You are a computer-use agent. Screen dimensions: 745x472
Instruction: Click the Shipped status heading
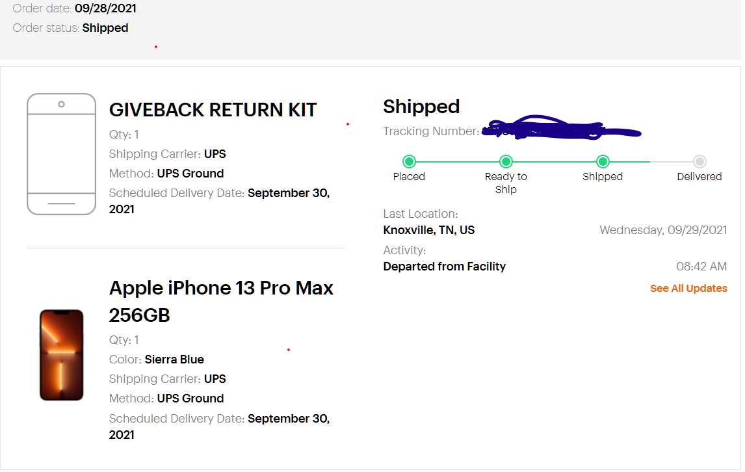tap(421, 107)
